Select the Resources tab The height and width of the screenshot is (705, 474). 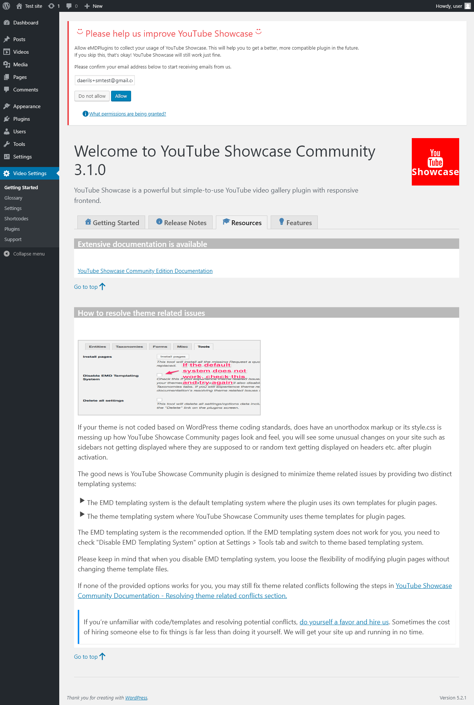(242, 223)
